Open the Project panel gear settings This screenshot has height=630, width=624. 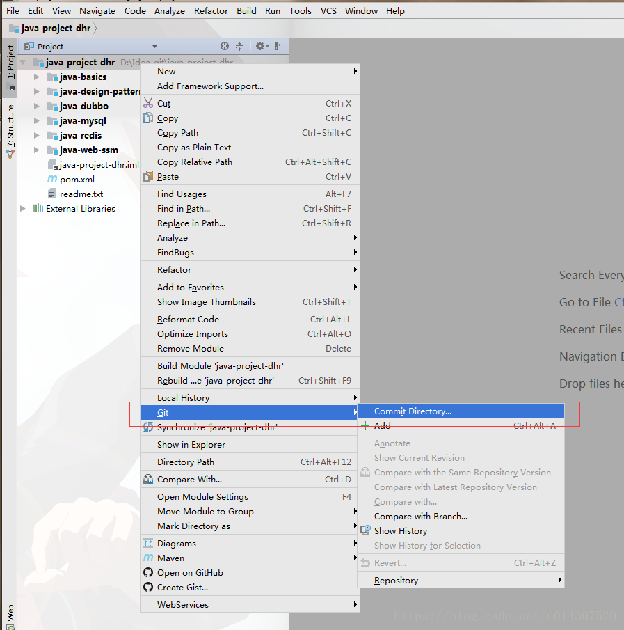point(262,46)
